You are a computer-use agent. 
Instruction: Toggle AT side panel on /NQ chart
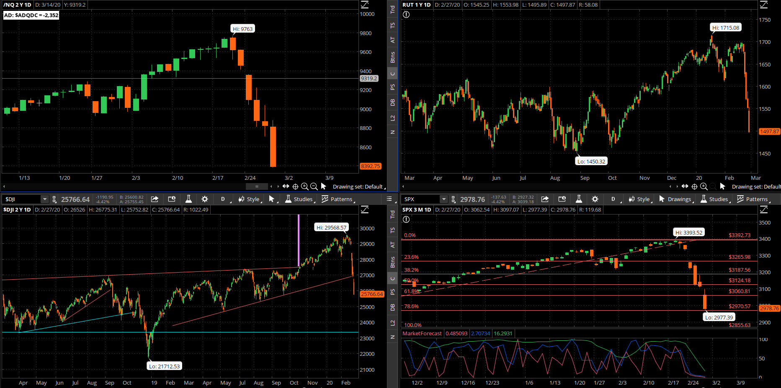(393, 40)
